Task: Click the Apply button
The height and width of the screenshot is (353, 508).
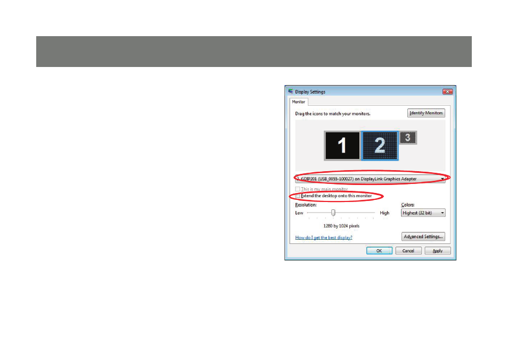Action: tap(437, 251)
